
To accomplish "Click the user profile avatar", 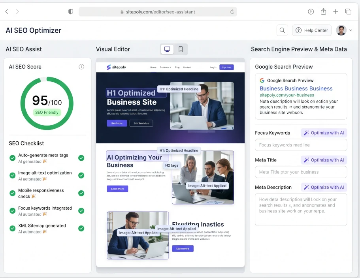I will [341, 30].
